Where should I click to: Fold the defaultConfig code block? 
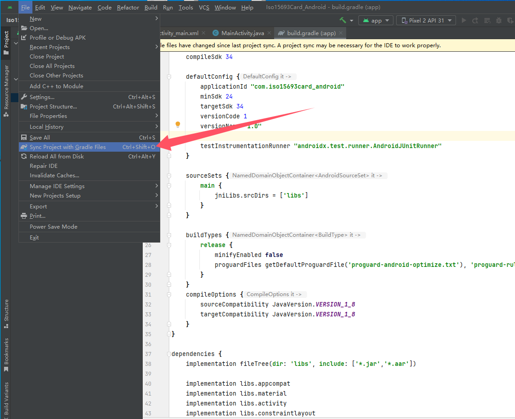point(169,77)
